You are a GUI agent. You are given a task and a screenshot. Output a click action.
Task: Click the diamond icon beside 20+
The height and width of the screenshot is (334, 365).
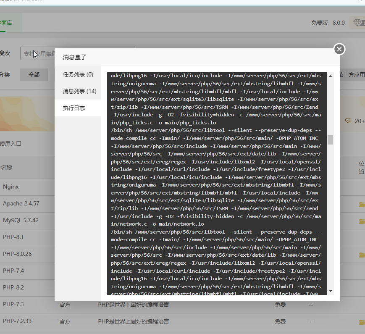(x=348, y=121)
